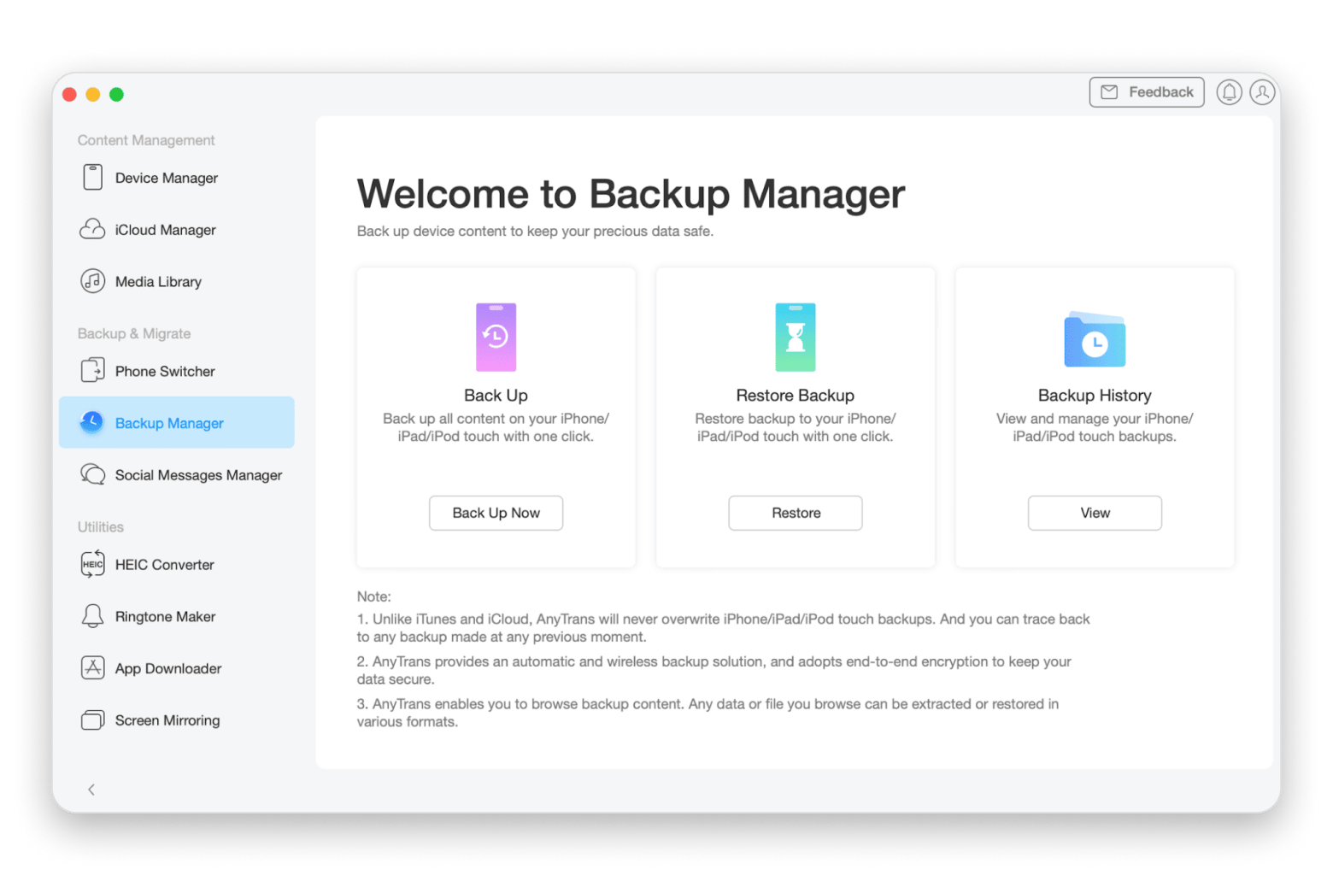1333x887 pixels.
Task: Click the green Restore Backup hourglass icon
Action: [x=796, y=337]
